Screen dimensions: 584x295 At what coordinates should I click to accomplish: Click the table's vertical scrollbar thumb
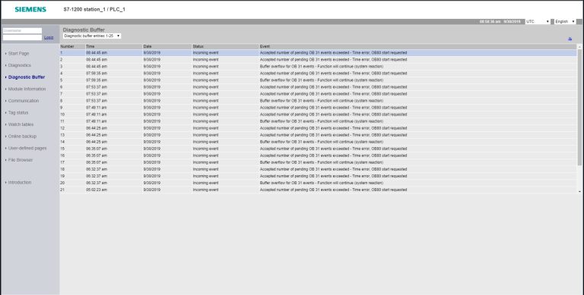579,108
